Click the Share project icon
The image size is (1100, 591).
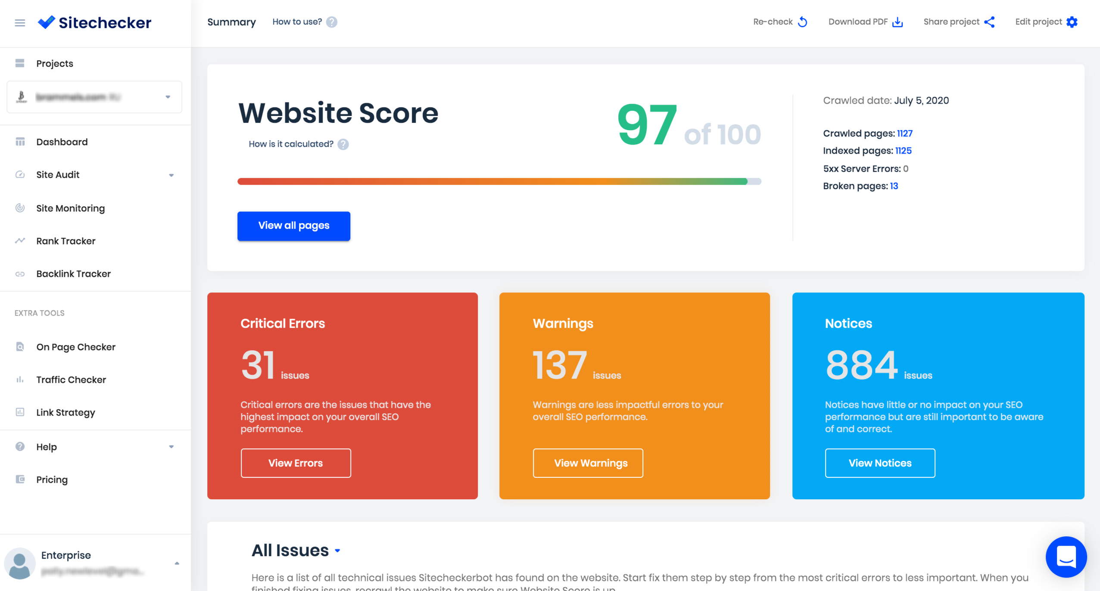[989, 22]
